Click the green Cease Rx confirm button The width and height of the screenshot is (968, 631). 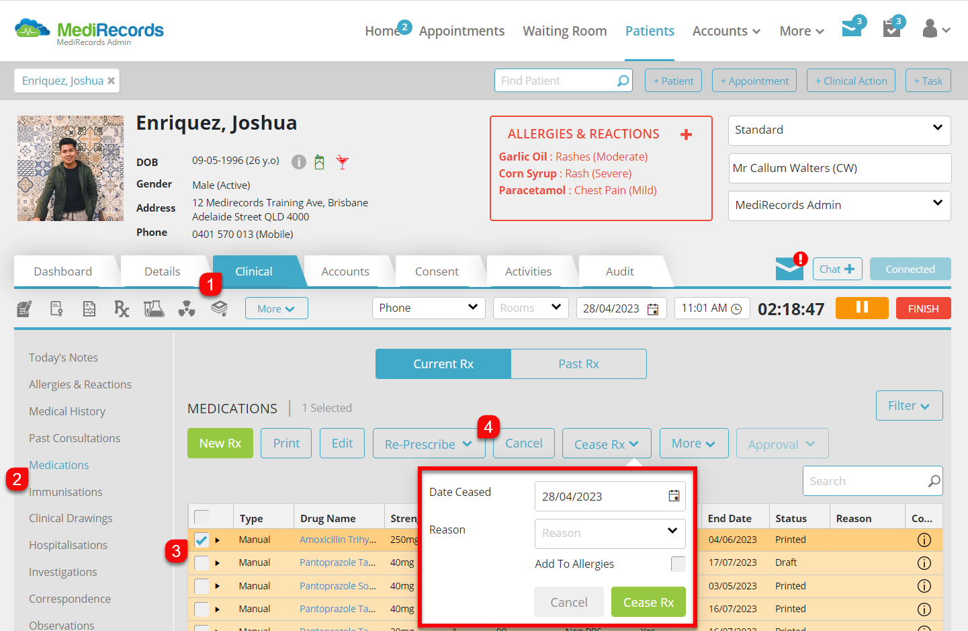[648, 602]
